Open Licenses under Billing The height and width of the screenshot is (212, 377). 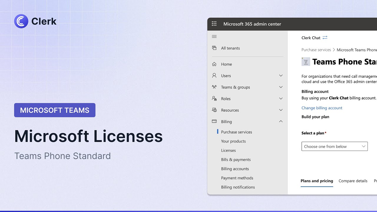point(228,150)
